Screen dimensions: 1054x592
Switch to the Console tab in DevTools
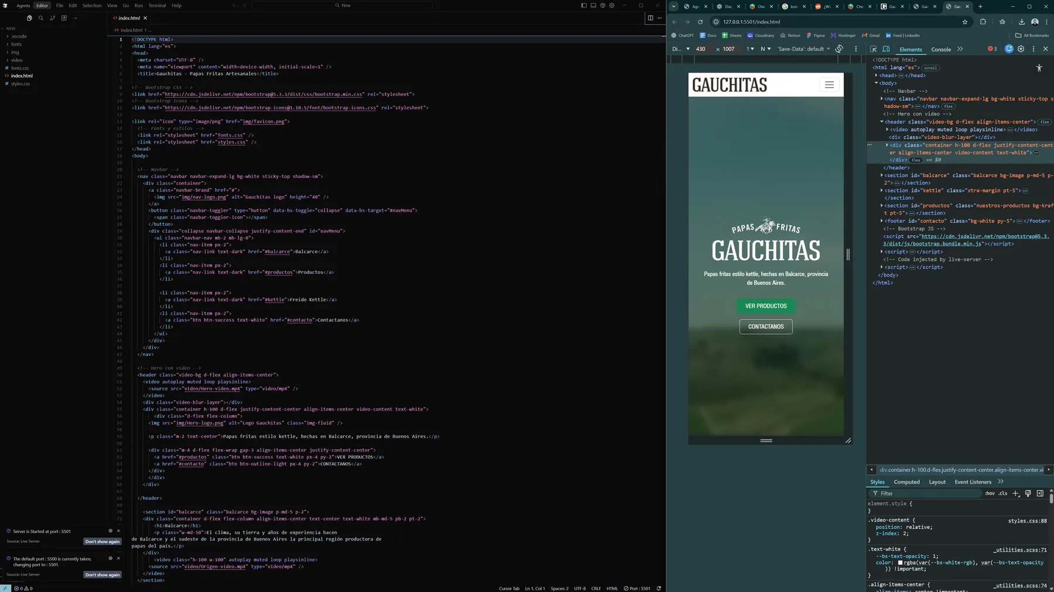tap(941, 49)
